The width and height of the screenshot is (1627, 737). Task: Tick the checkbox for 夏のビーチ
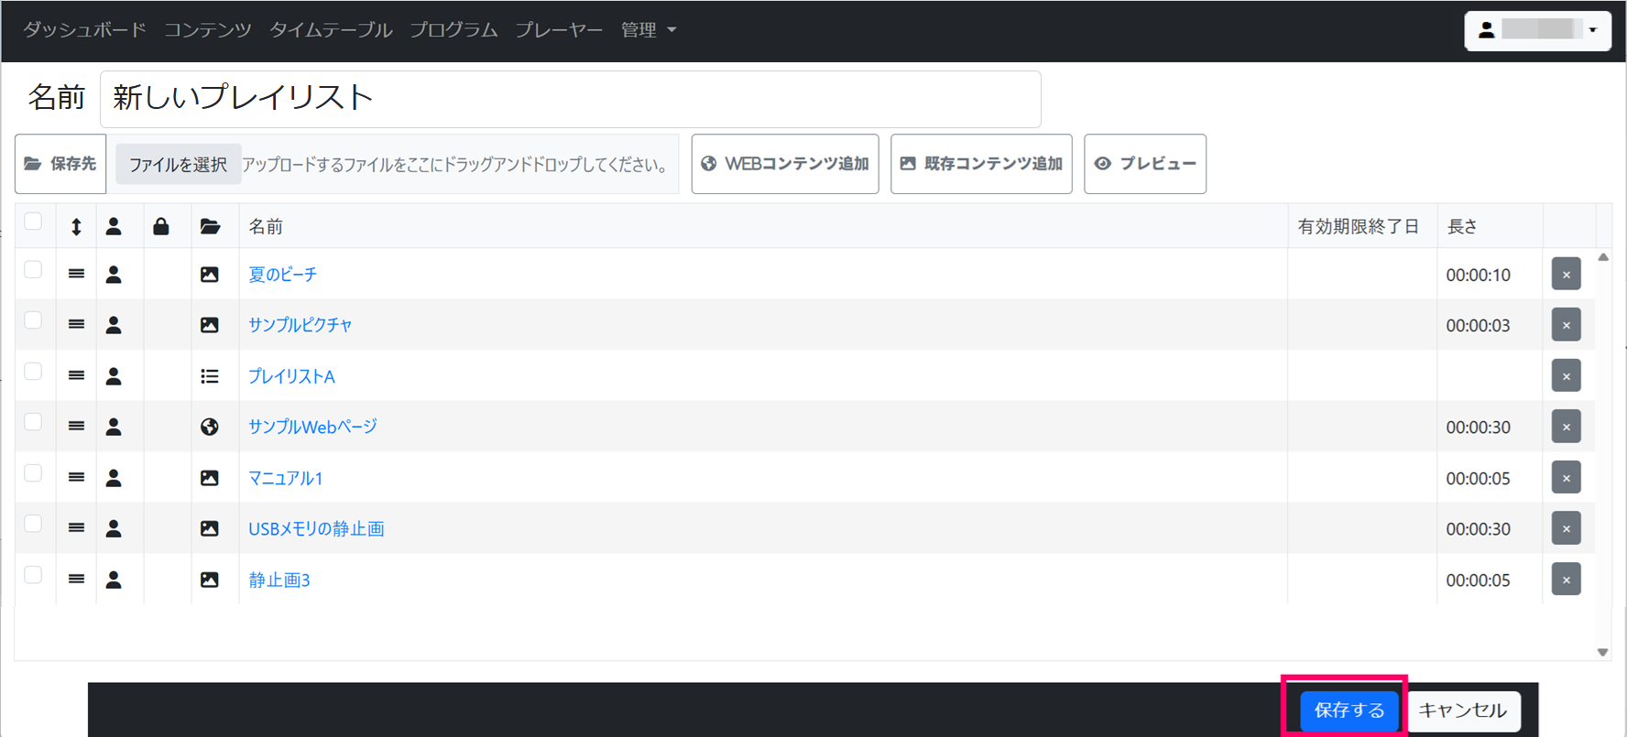(x=33, y=270)
